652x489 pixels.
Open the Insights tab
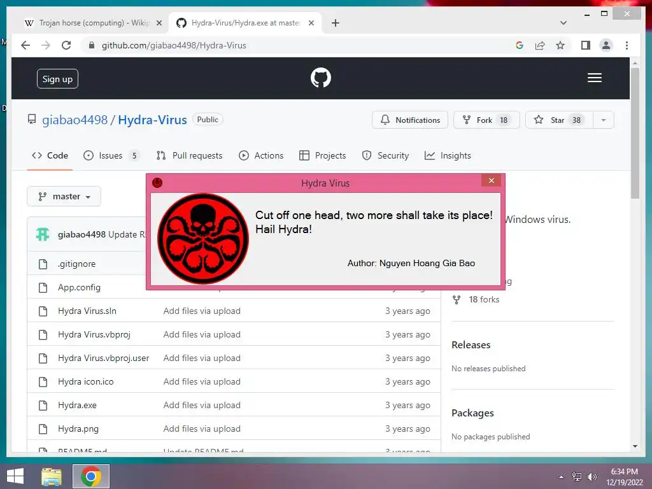click(448, 155)
